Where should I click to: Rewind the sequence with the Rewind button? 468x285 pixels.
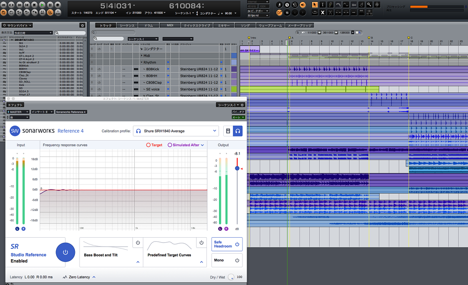point(3,5)
